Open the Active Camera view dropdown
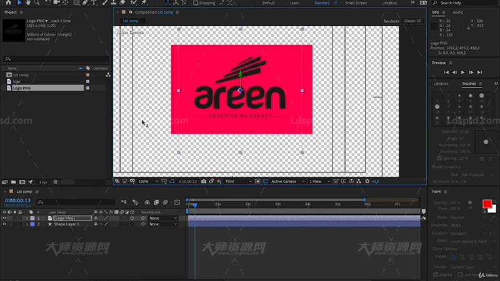 coord(287,181)
